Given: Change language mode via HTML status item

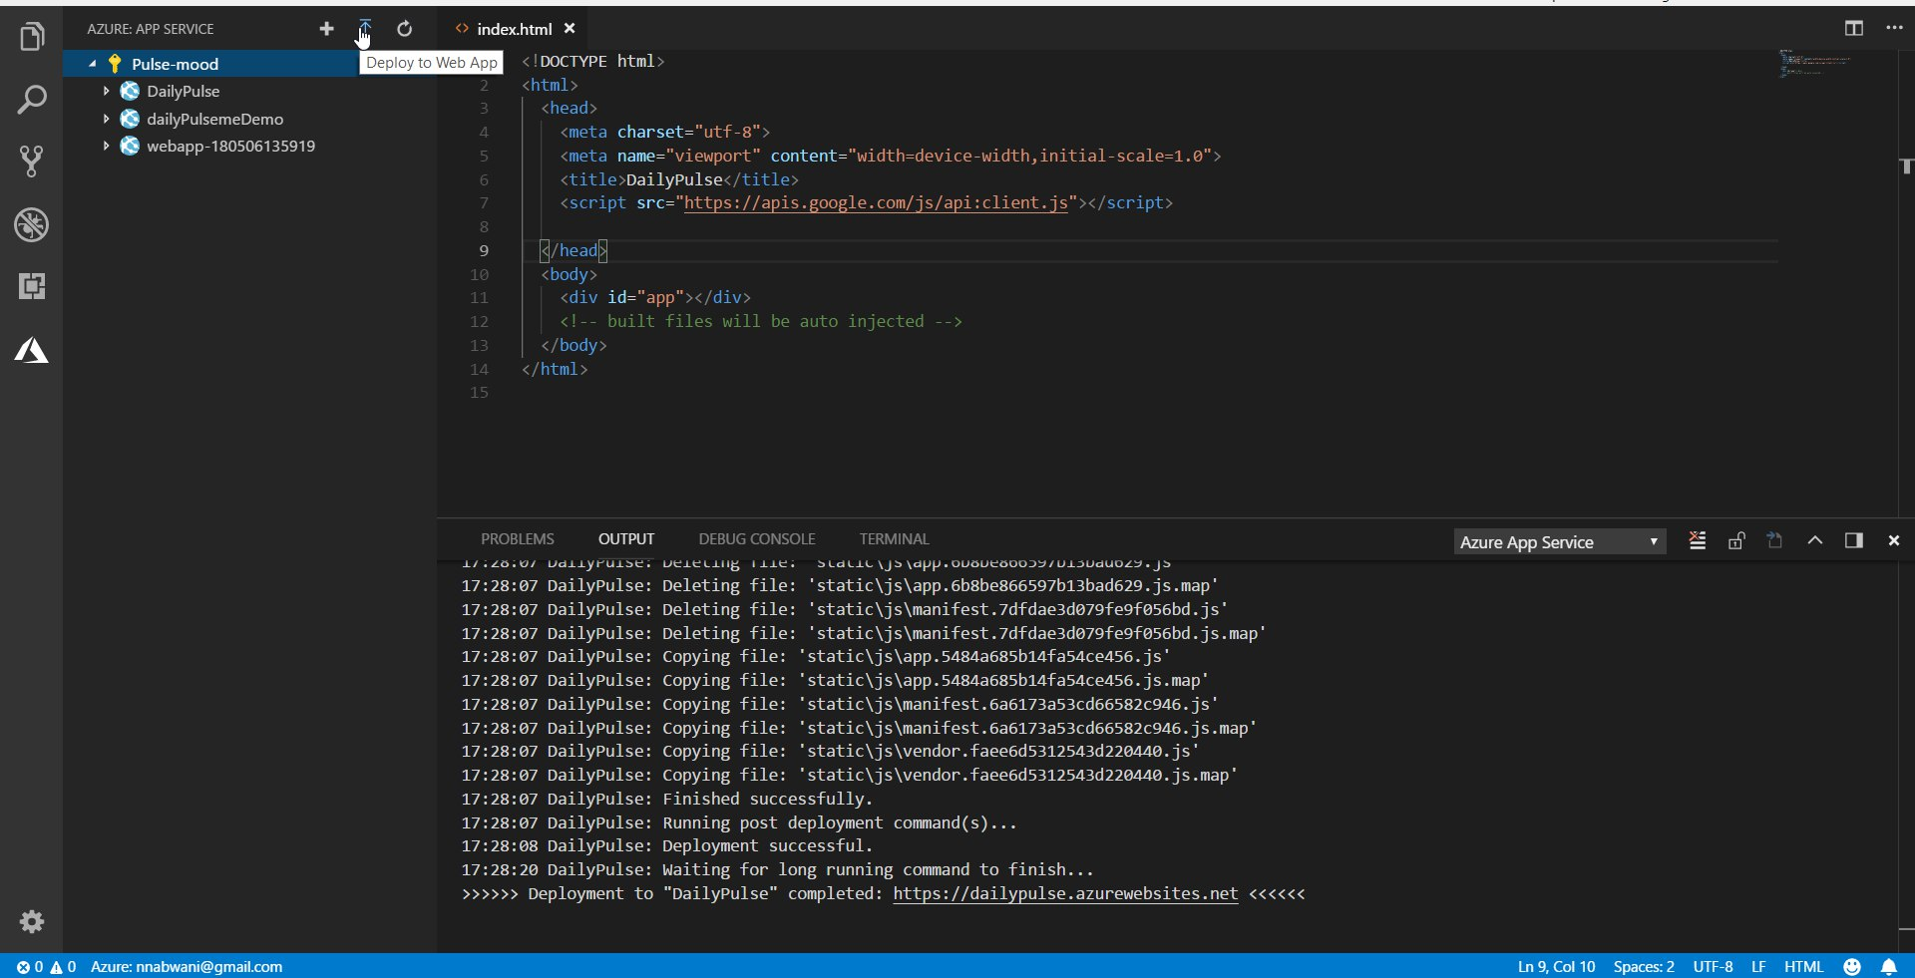Looking at the screenshot, I should click(1803, 967).
